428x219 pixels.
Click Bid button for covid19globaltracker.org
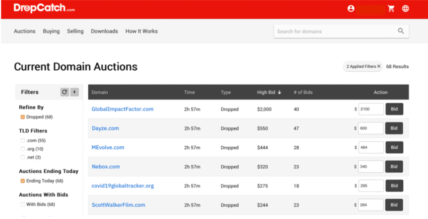(x=394, y=186)
